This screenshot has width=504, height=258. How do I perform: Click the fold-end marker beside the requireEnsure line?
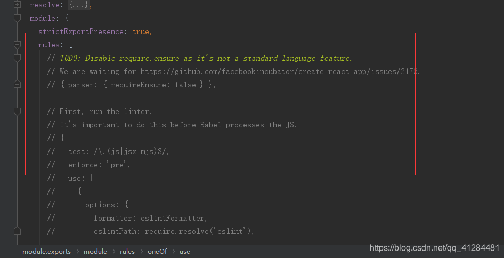tap(18, 85)
